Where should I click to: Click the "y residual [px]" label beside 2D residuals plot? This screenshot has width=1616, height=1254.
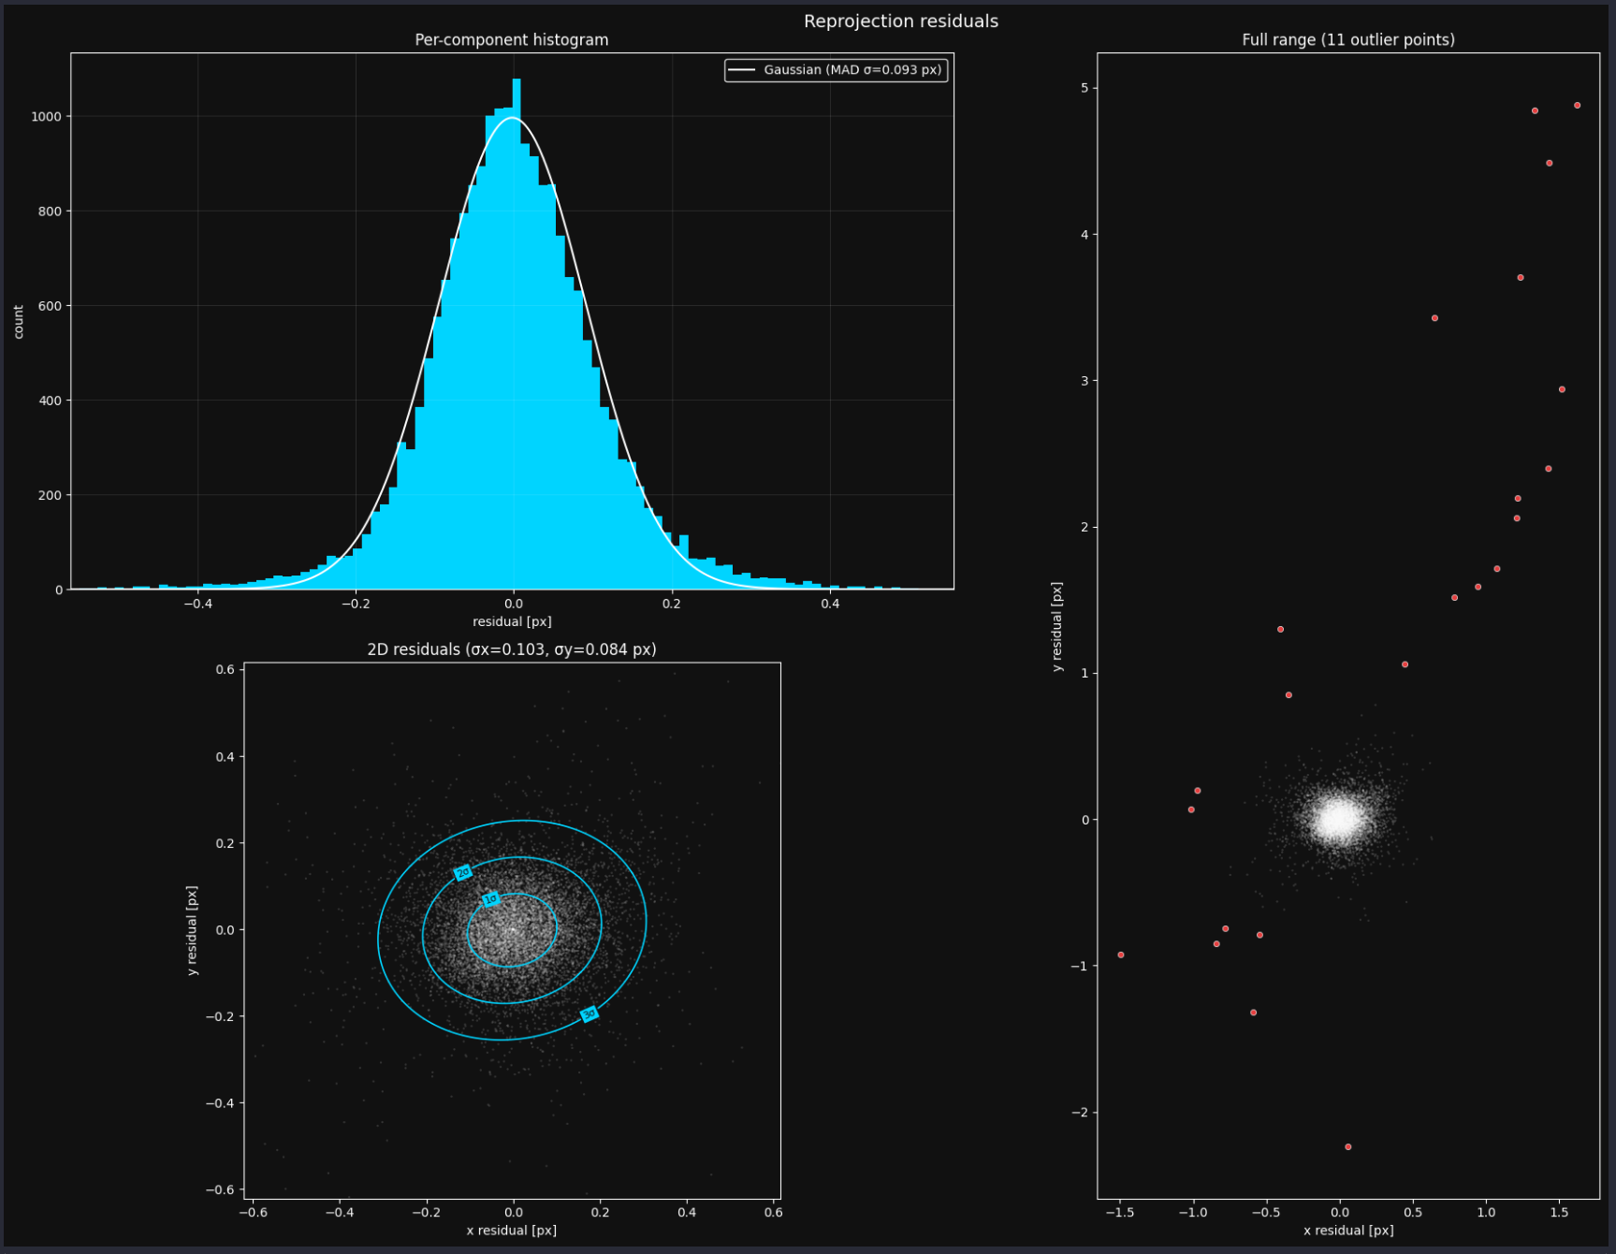[x=192, y=931]
